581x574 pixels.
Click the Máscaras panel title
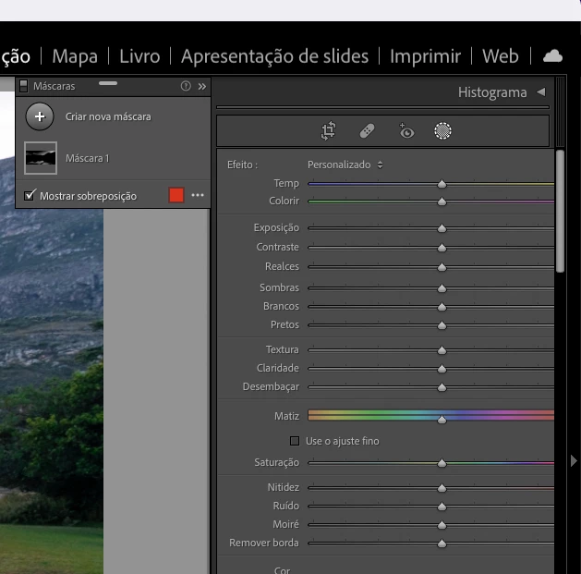(54, 86)
